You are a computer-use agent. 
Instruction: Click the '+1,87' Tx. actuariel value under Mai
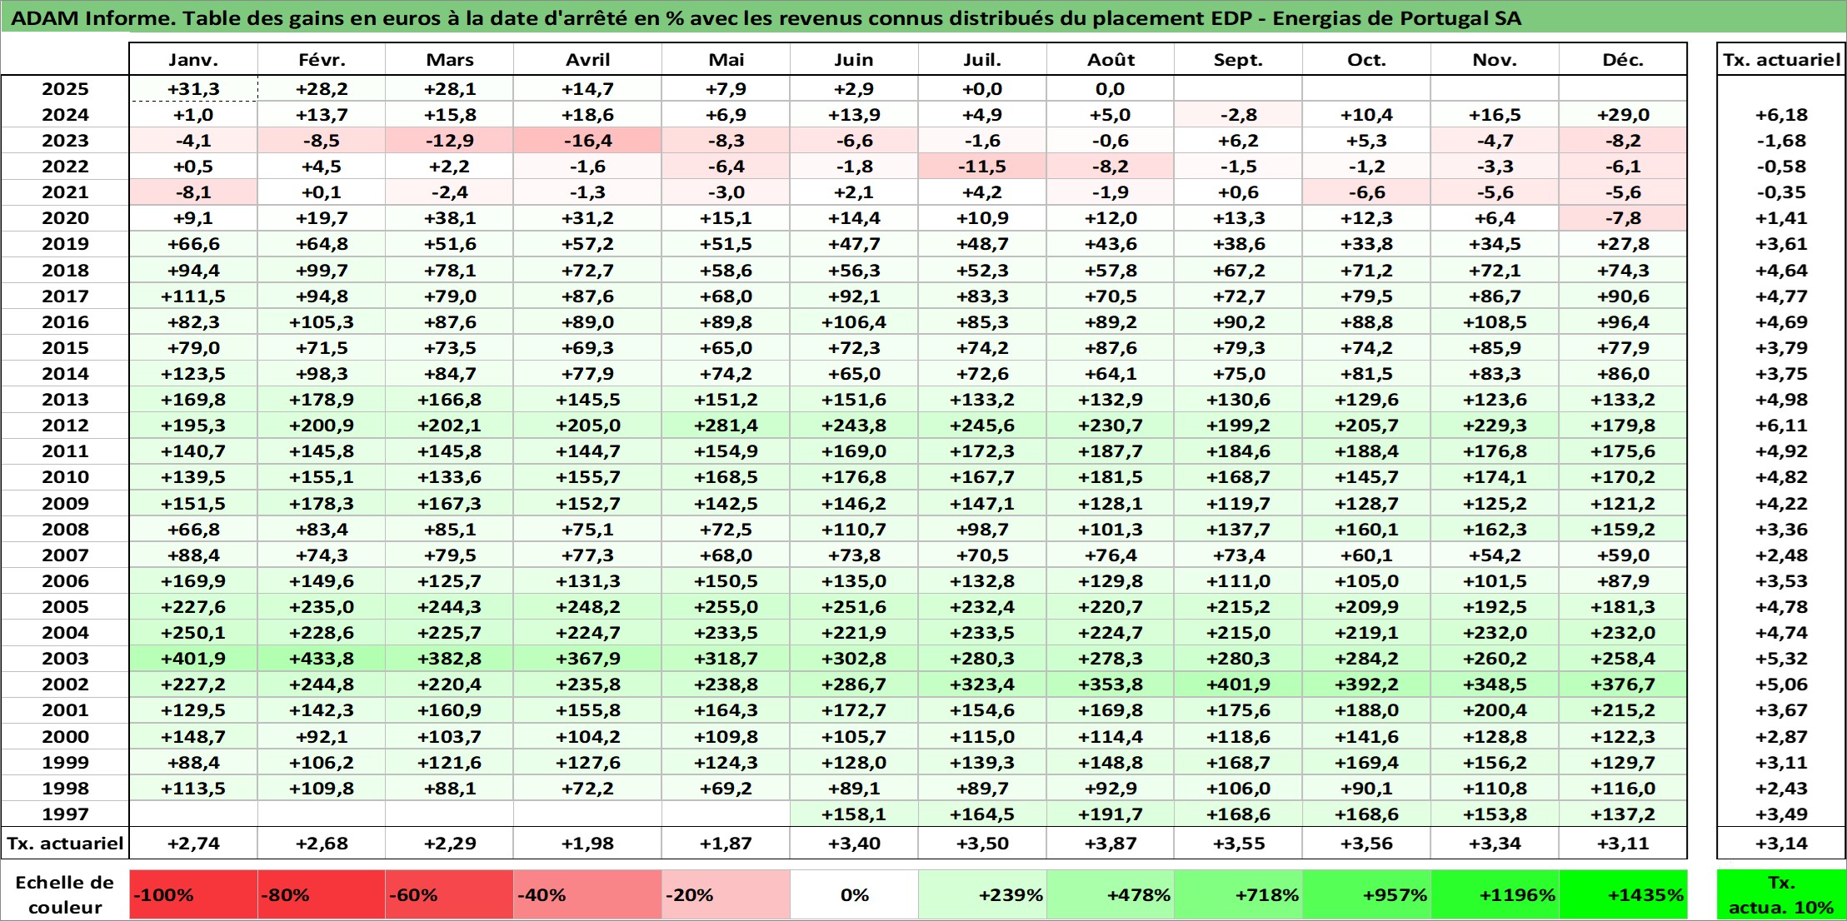click(x=726, y=843)
